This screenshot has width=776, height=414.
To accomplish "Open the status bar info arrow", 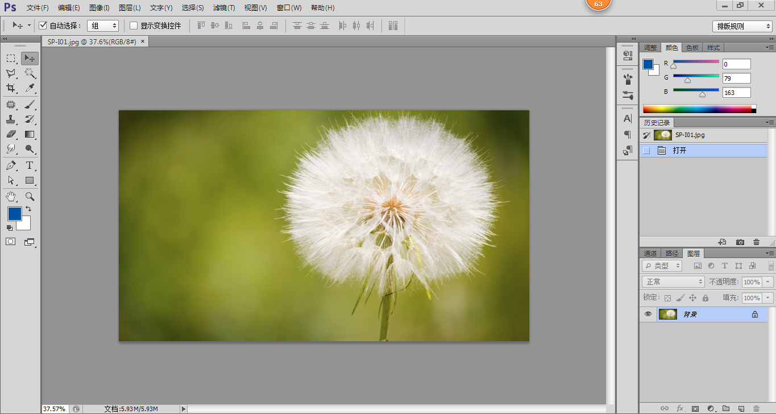I will (183, 408).
